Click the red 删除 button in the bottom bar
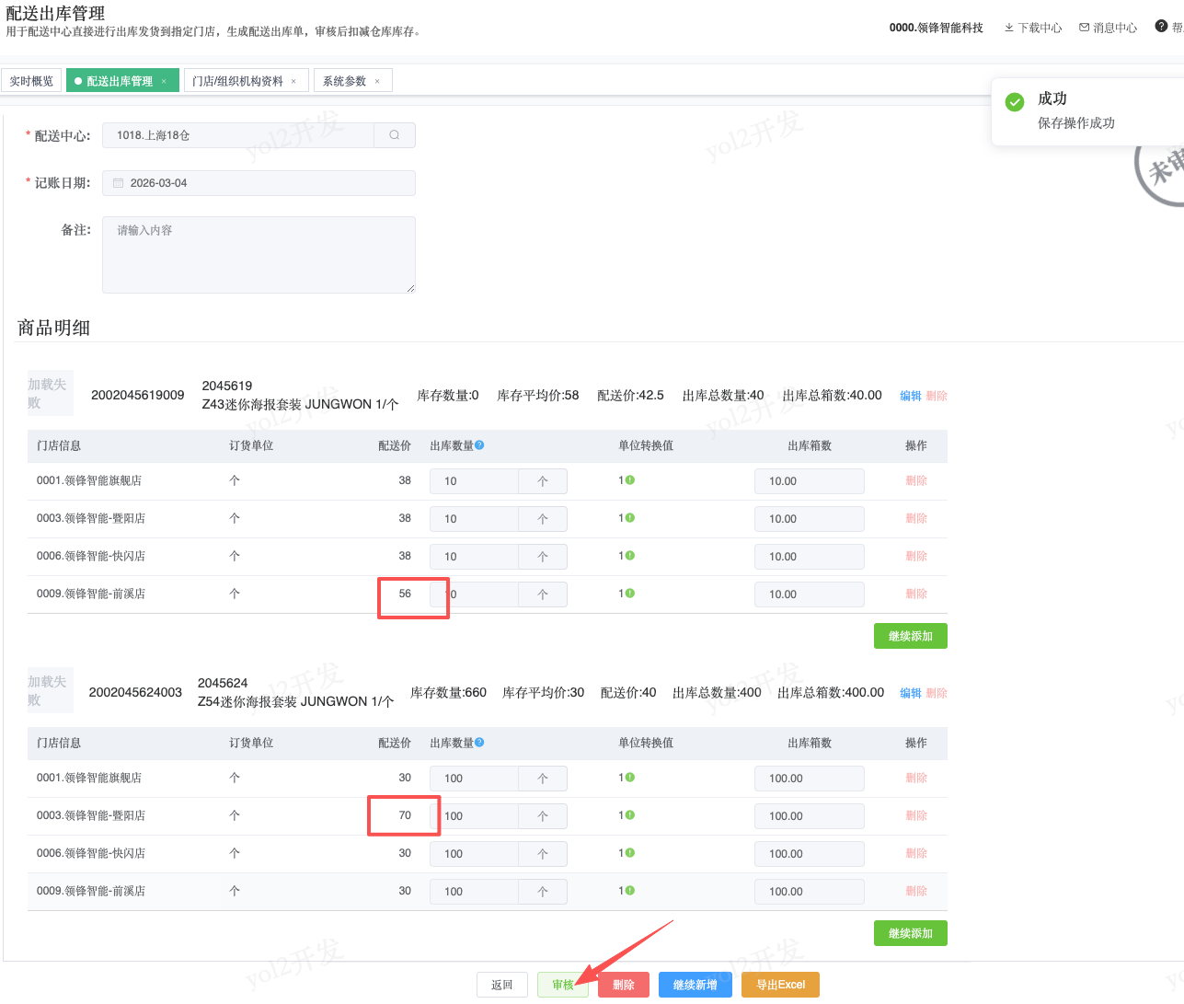 [624, 985]
